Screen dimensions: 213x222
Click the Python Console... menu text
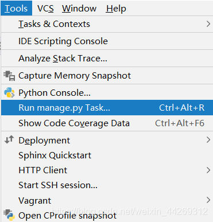tap(55, 93)
